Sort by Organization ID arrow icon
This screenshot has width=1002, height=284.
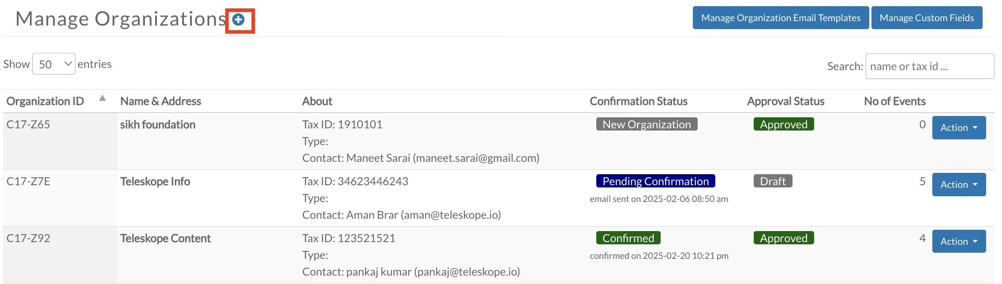tap(102, 98)
